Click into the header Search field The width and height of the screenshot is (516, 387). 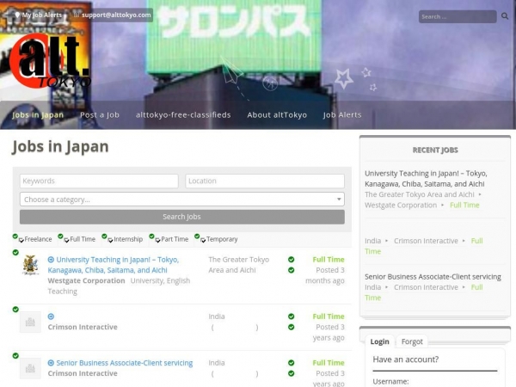point(458,16)
